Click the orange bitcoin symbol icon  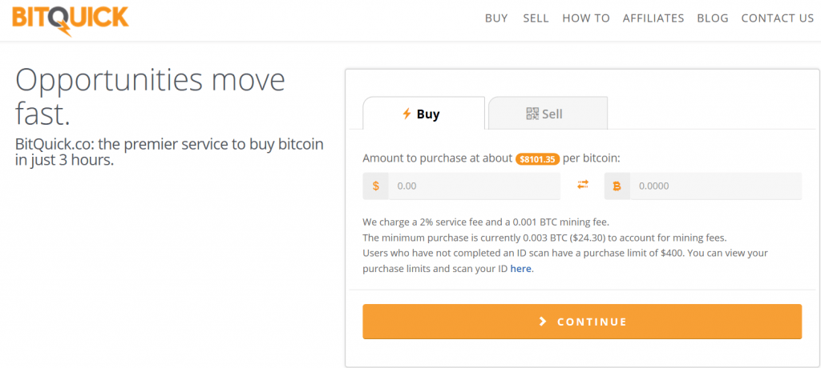(617, 186)
